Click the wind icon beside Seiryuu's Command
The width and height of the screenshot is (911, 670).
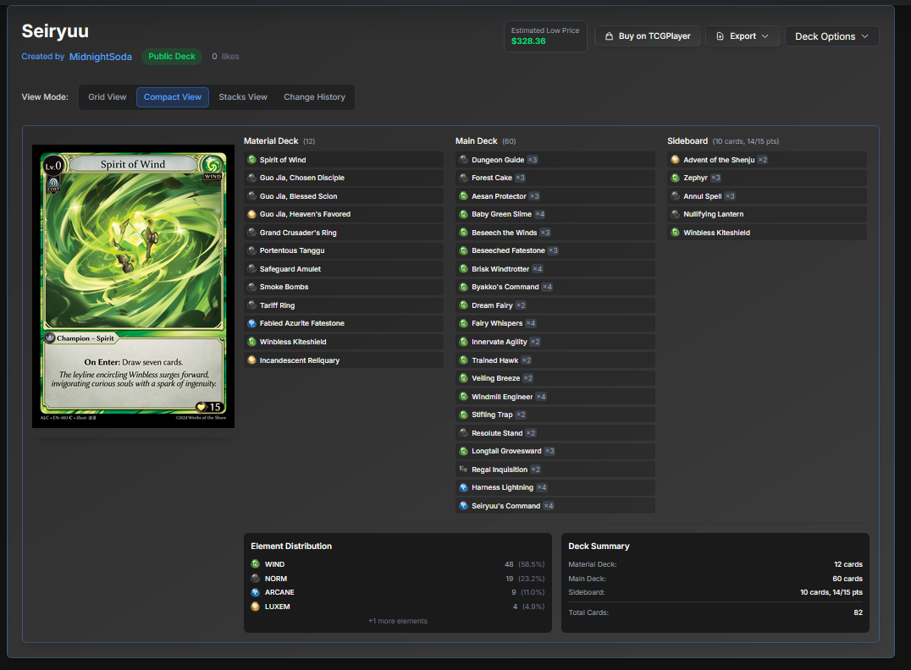coord(464,505)
